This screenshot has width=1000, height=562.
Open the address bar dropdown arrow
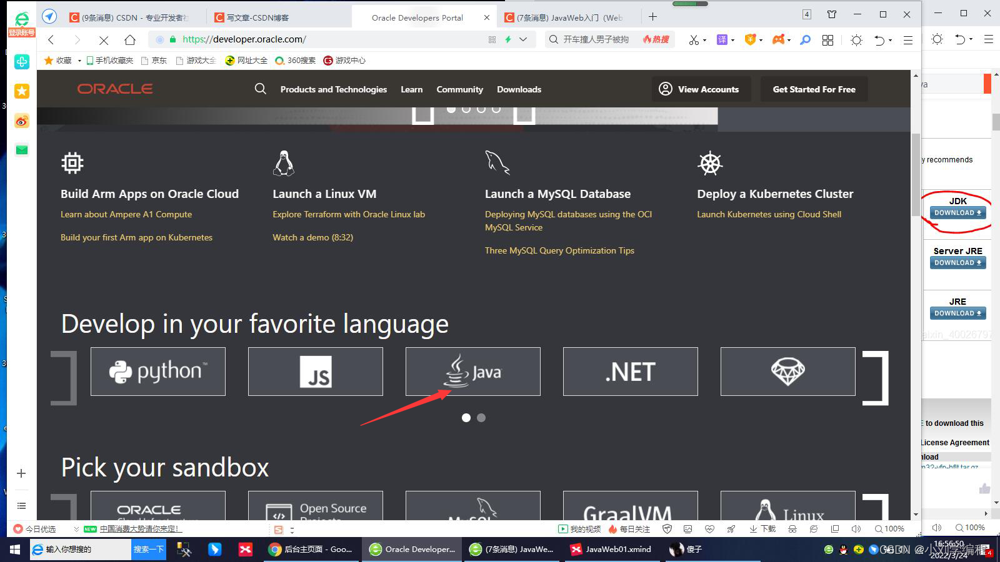coord(524,39)
